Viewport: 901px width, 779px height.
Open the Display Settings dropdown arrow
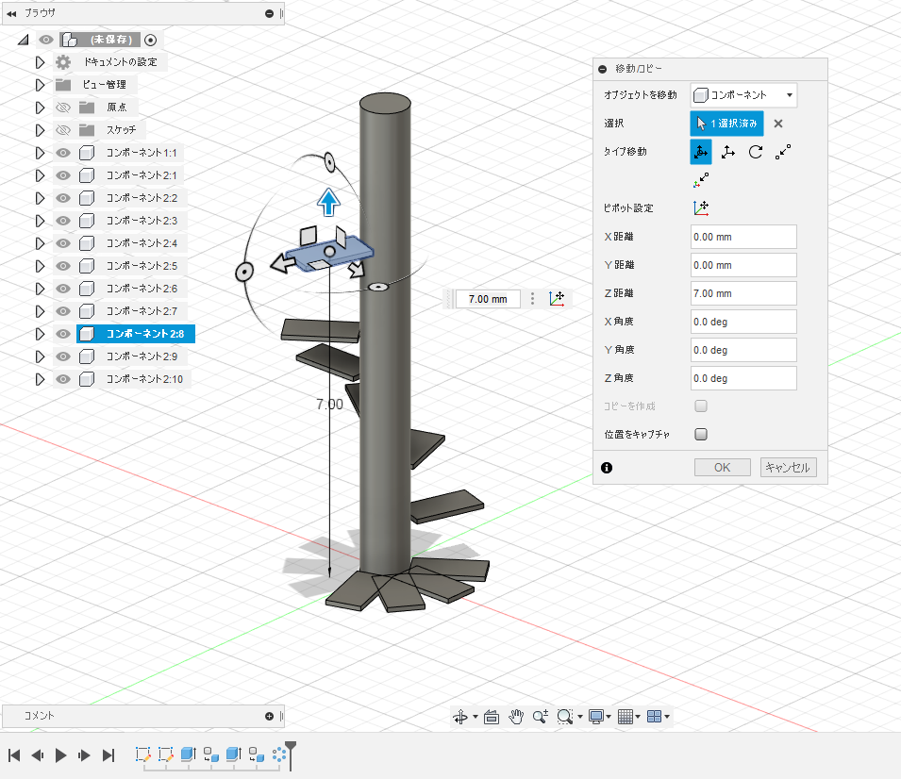point(609,717)
